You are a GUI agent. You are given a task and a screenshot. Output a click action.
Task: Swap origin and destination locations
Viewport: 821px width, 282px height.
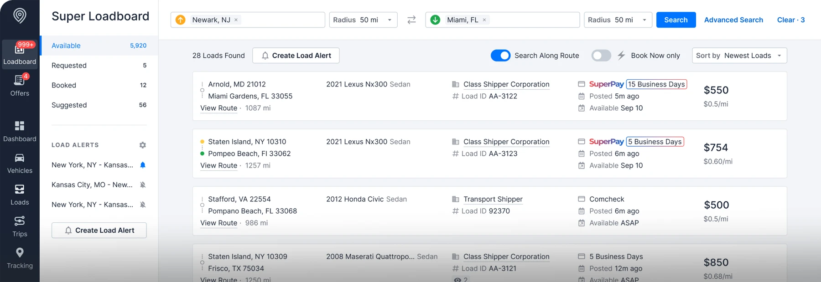[411, 20]
